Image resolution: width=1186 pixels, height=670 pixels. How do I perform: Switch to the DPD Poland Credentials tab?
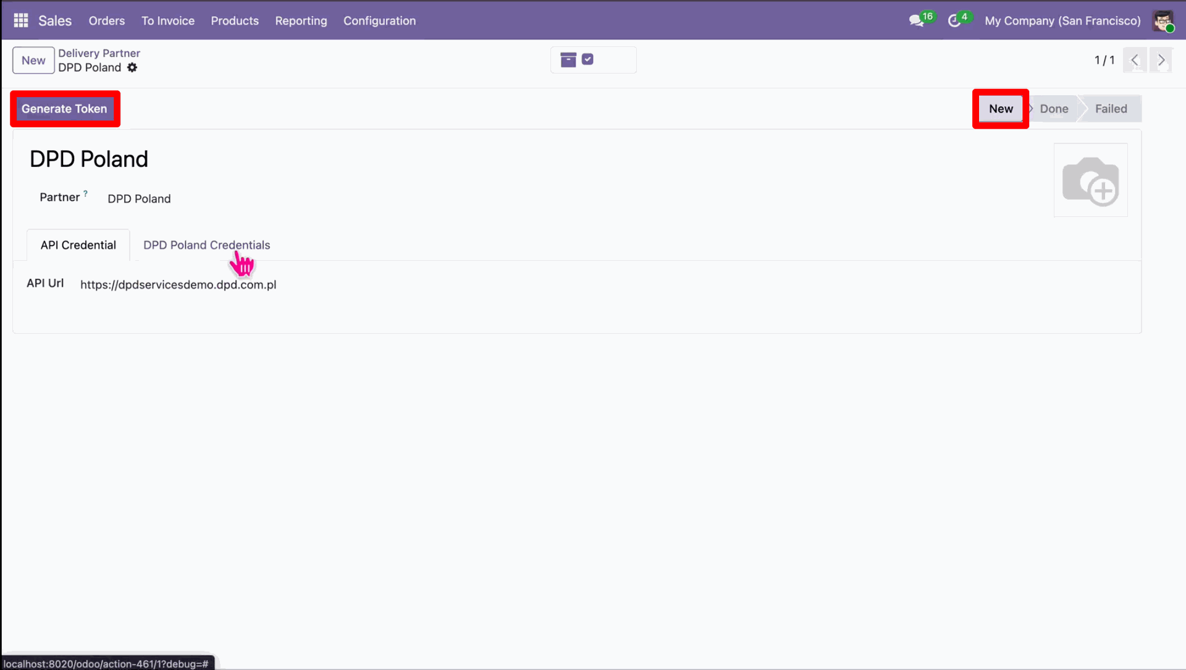click(207, 245)
